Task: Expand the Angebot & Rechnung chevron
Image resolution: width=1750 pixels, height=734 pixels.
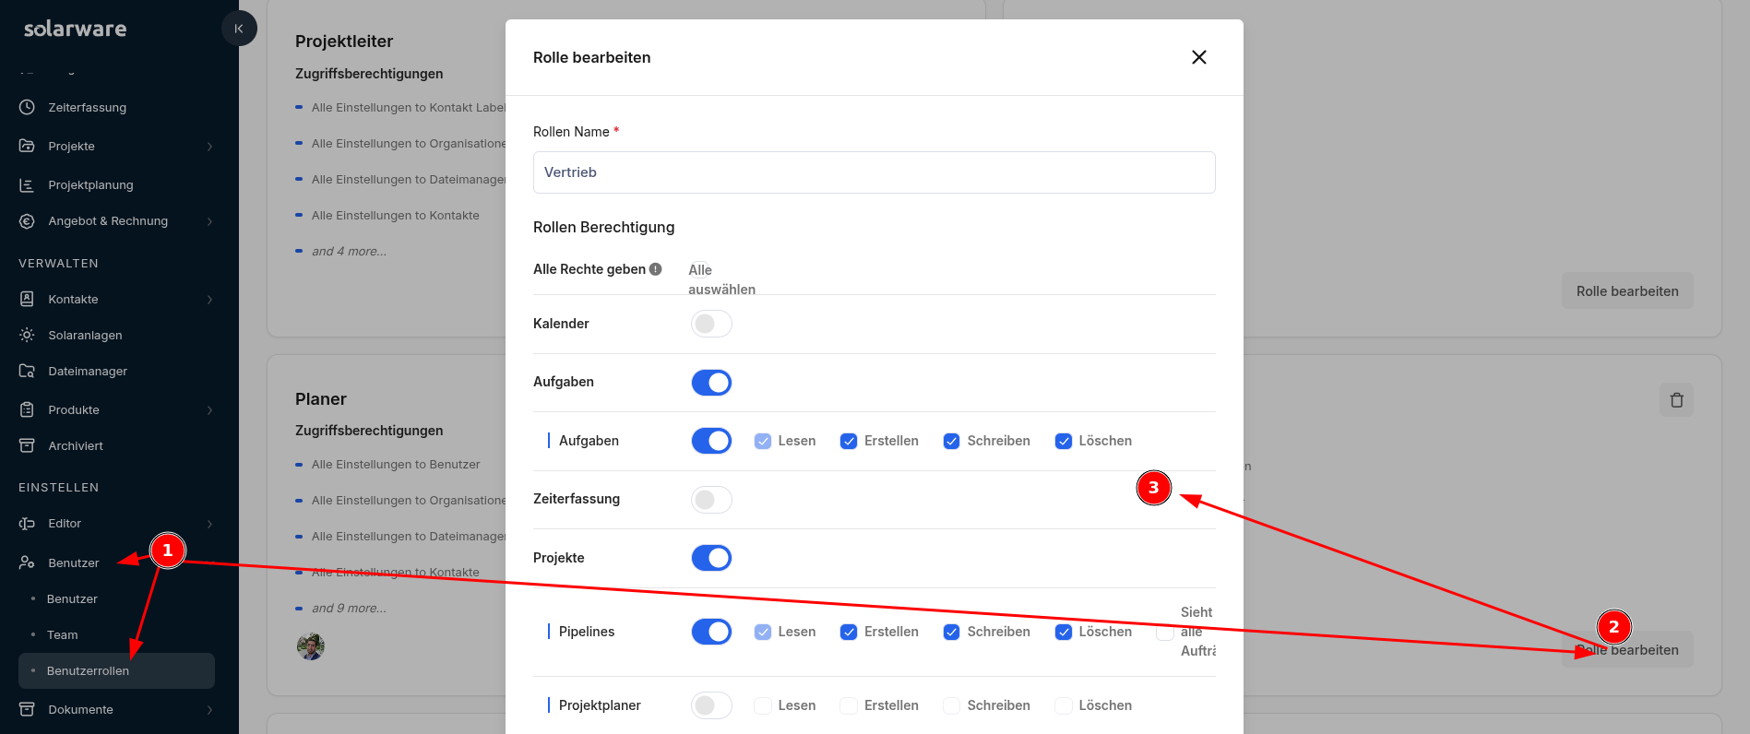Action: [210, 221]
